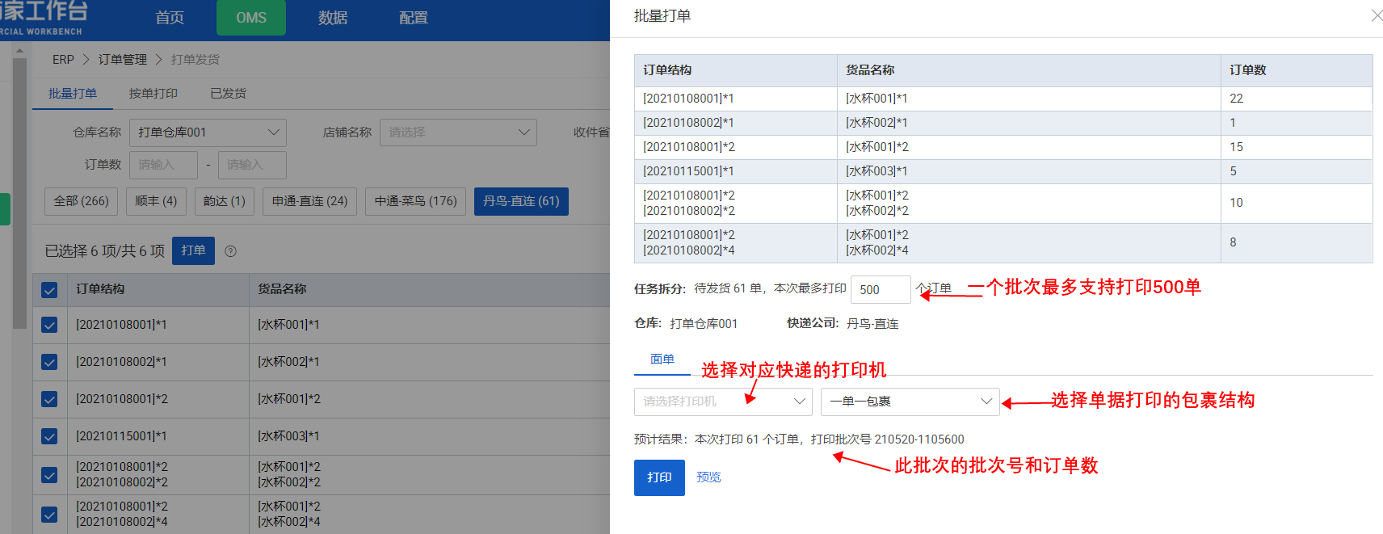This screenshot has height=534, width=1383.
Task: Click the ERP breadcrumb link
Action: click(x=63, y=60)
